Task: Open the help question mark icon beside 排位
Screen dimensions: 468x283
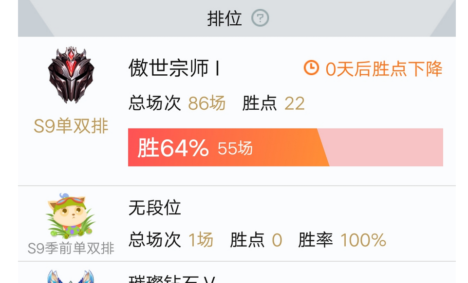Action: pyautogui.click(x=260, y=18)
